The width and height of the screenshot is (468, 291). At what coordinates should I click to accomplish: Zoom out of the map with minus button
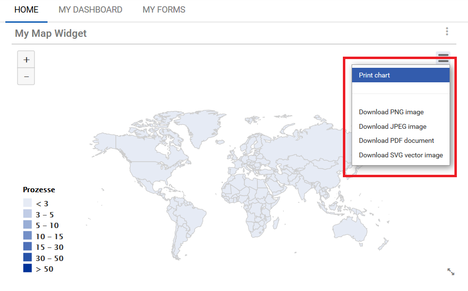26,77
